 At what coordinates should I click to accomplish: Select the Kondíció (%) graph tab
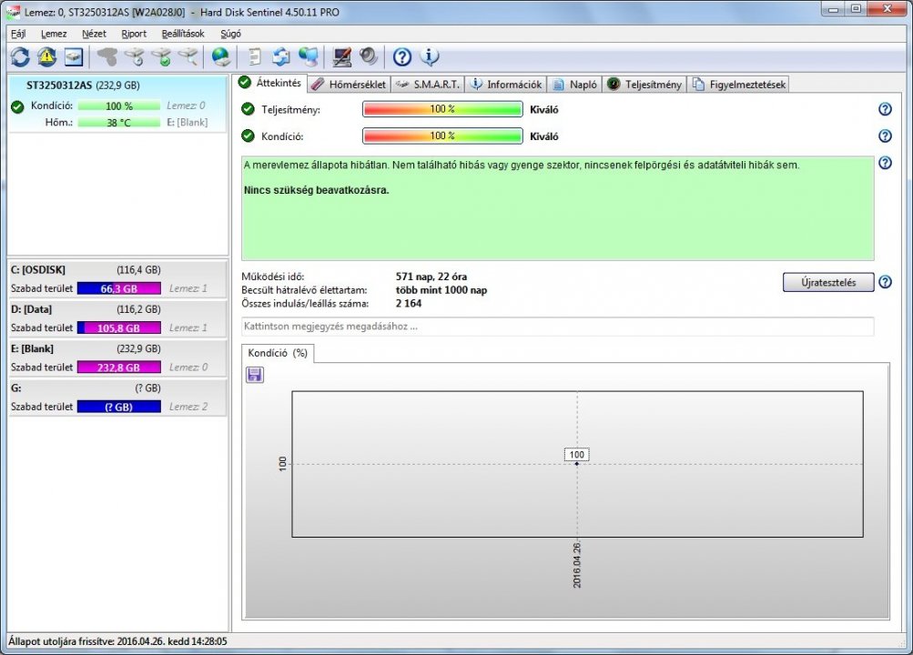[277, 353]
